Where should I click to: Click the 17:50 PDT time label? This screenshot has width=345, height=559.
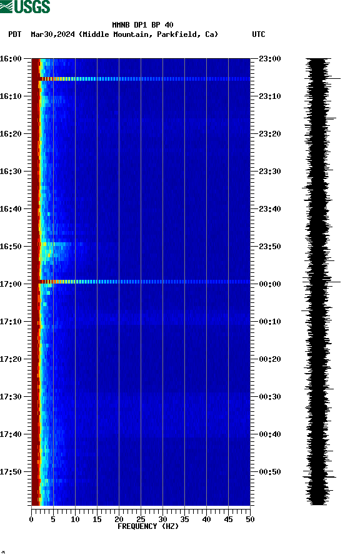point(11,471)
